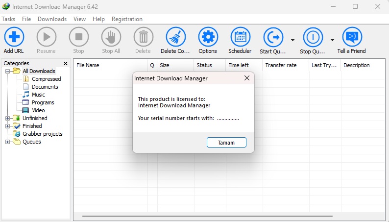
Task: Select the Programs category label
Action: tap(43, 102)
